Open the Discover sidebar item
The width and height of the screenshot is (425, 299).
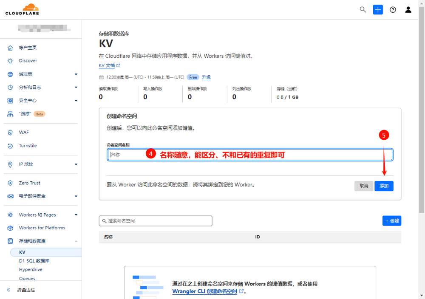click(x=28, y=61)
